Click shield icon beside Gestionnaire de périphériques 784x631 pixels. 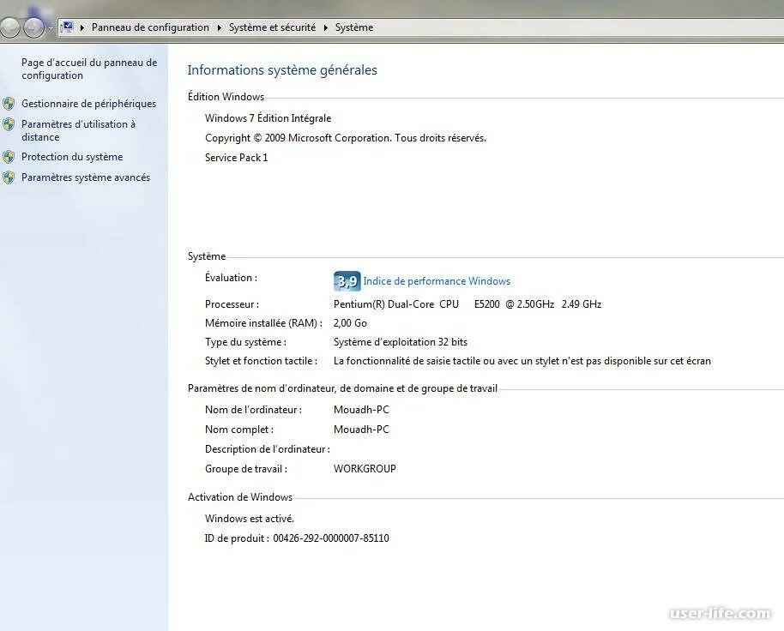point(9,104)
